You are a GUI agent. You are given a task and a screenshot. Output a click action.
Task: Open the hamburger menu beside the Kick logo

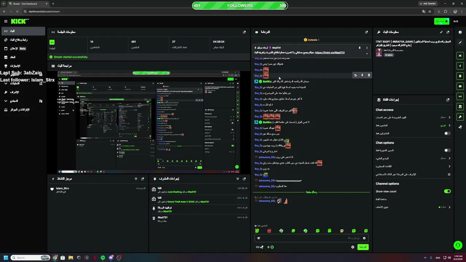5,21
